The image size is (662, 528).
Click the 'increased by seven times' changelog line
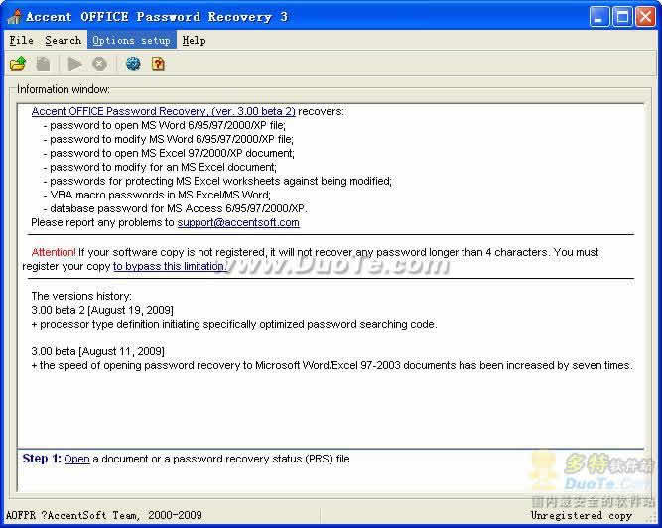332,365
